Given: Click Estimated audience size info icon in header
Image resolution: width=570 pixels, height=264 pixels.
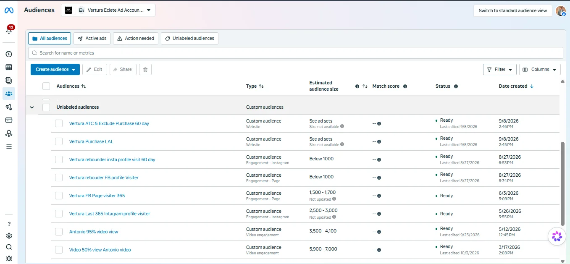Looking at the screenshot, I should [357, 86].
